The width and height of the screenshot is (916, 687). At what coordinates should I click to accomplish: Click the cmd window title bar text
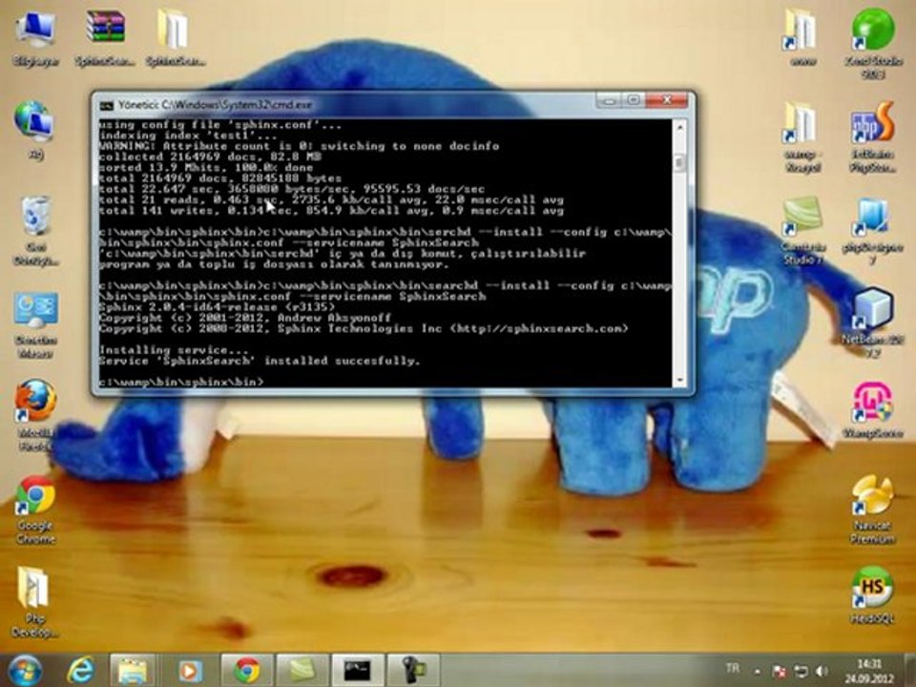pyautogui.click(x=215, y=105)
